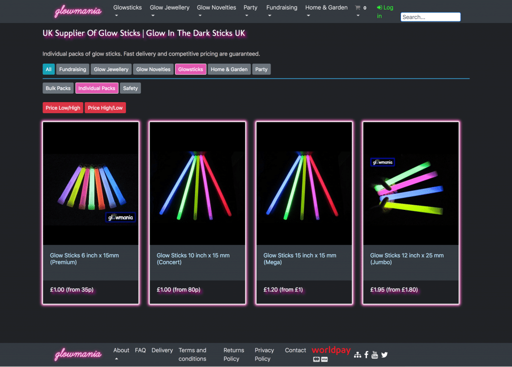Image resolution: width=512 pixels, height=367 pixels.
Task: Expand the About menu in footer
Action: [121, 353]
